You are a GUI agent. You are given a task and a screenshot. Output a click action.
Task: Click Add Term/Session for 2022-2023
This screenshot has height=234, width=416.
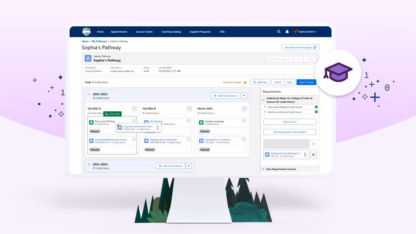pyautogui.click(x=225, y=96)
